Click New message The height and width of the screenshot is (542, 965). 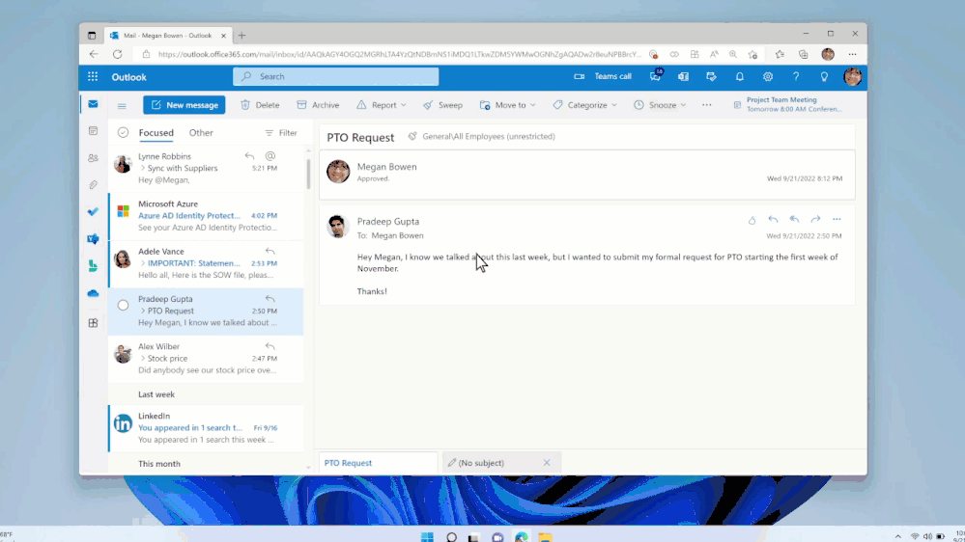pos(184,105)
